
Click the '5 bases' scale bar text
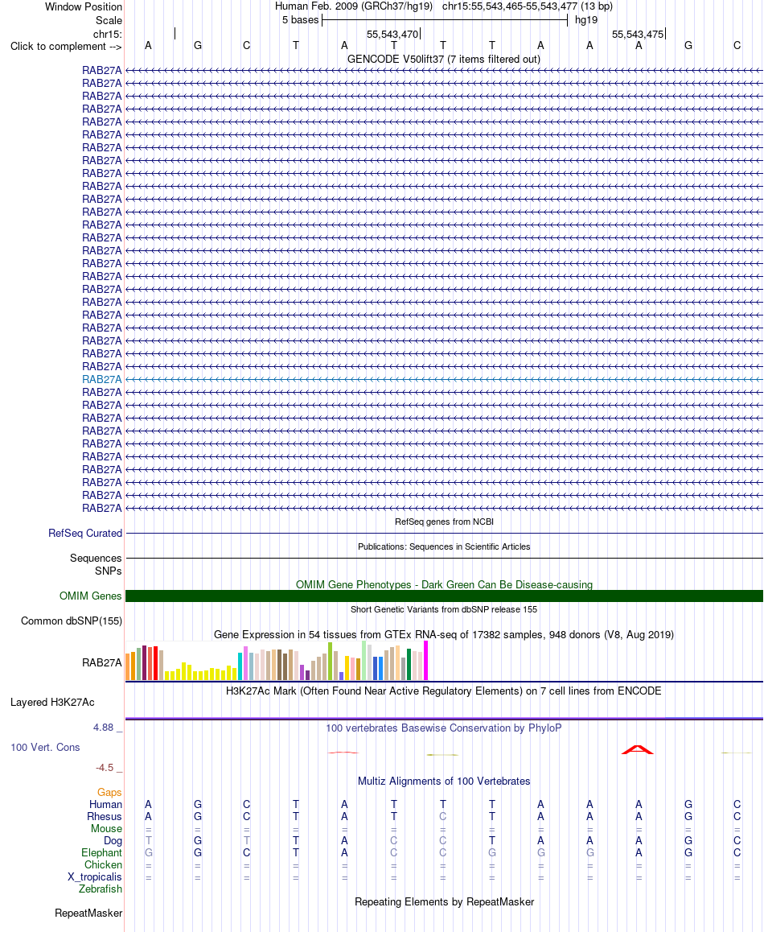(x=300, y=19)
